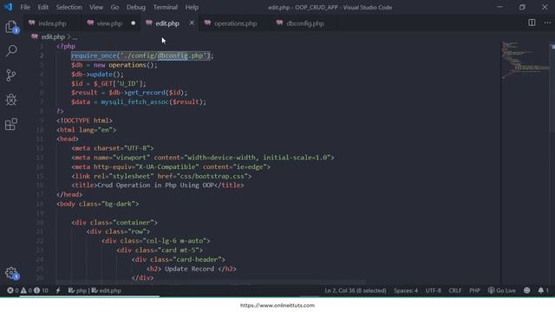Open the Go menu
The image size is (555, 312).
(x=114, y=7)
